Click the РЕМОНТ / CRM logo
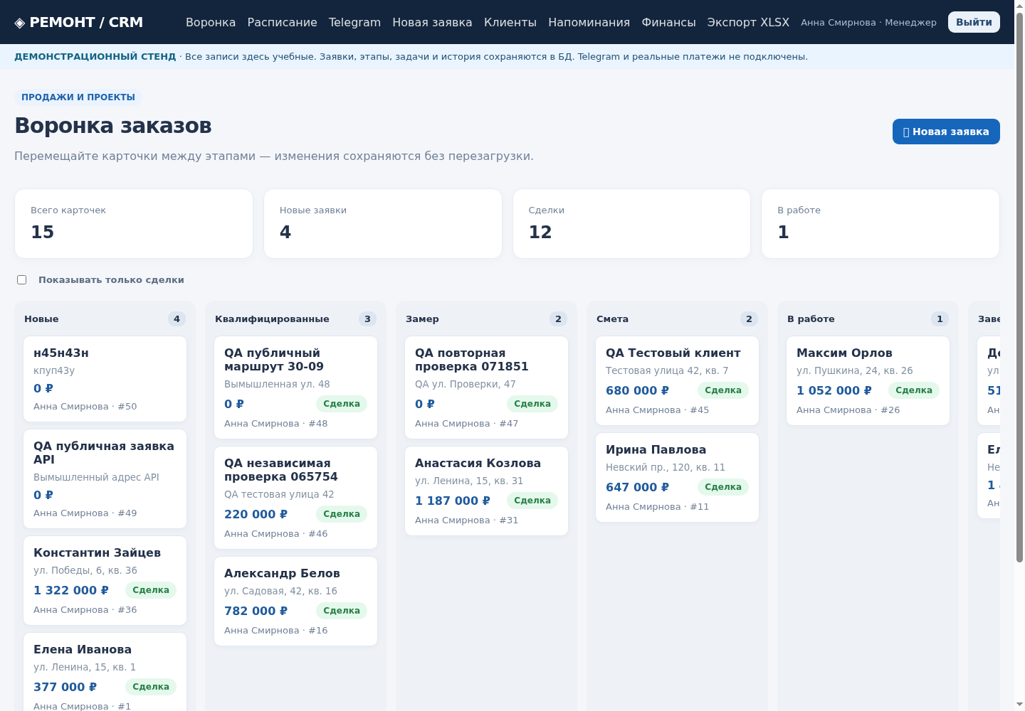This screenshot has height=711, width=1025. tap(79, 22)
